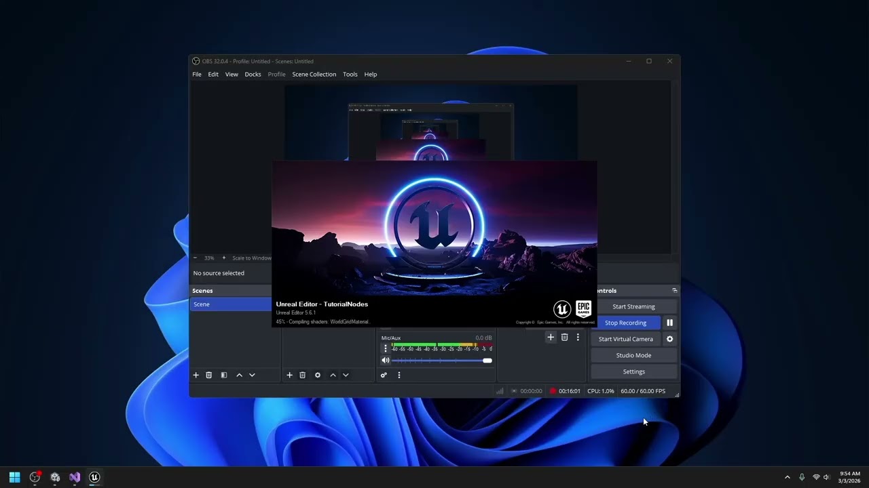Open Mic/Aux channel three-dot options
The width and height of the screenshot is (869, 488).
click(x=385, y=348)
